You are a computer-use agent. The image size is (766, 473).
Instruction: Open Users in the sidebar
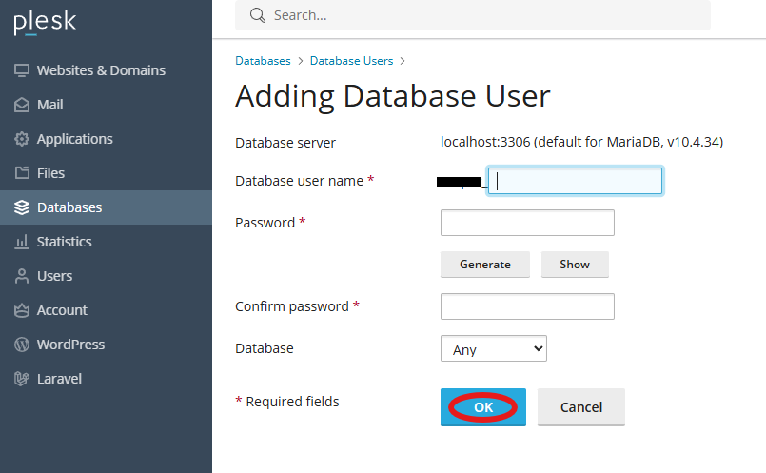pyautogui.click(x=106, y=276)
